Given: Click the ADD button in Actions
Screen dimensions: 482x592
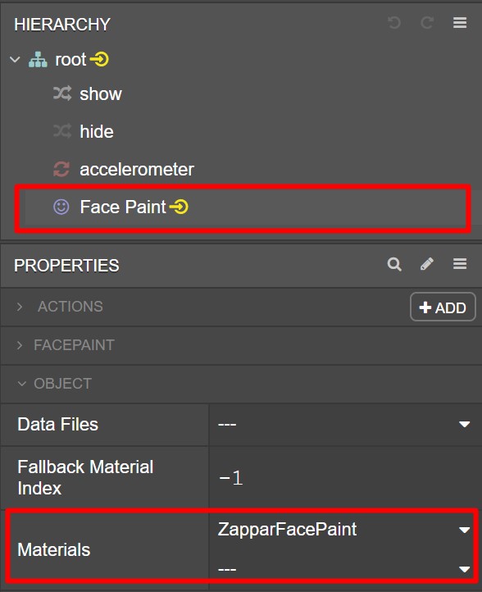Looking at the screenshot, I should pos(443,307).
